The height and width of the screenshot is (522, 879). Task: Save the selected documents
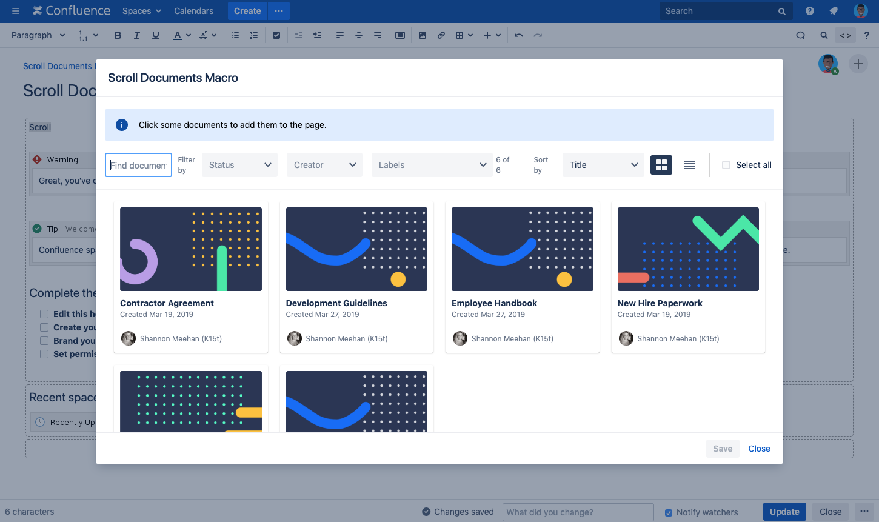coord(722,448)
